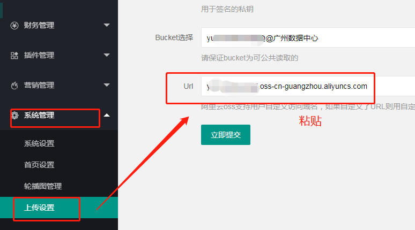Open the 首页设置 submenu item
Screen dimensions: 415x230
pos(39,165)
